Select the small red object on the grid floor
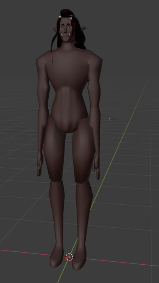Viewport: 159px width, 283px height. coord(113,119)
